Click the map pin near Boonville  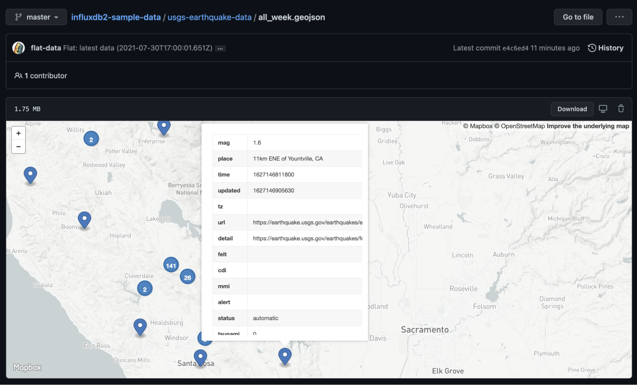pyautogui.click(x=84, y=218)
